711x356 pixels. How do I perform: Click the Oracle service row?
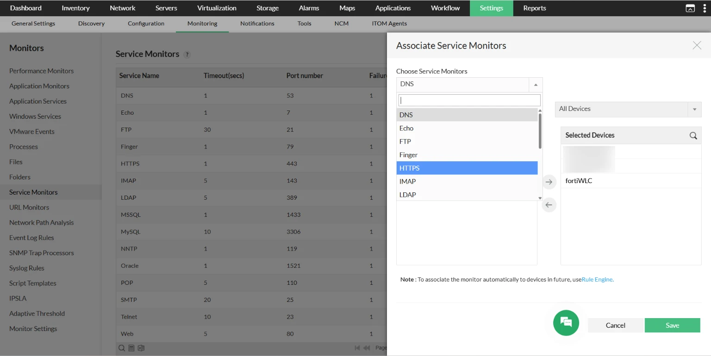coord(251,266)
